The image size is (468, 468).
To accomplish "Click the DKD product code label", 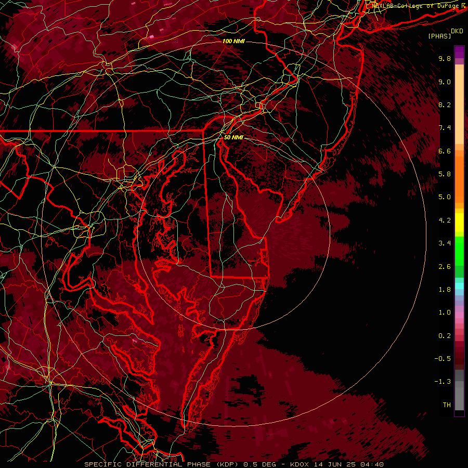I will 457,31.
